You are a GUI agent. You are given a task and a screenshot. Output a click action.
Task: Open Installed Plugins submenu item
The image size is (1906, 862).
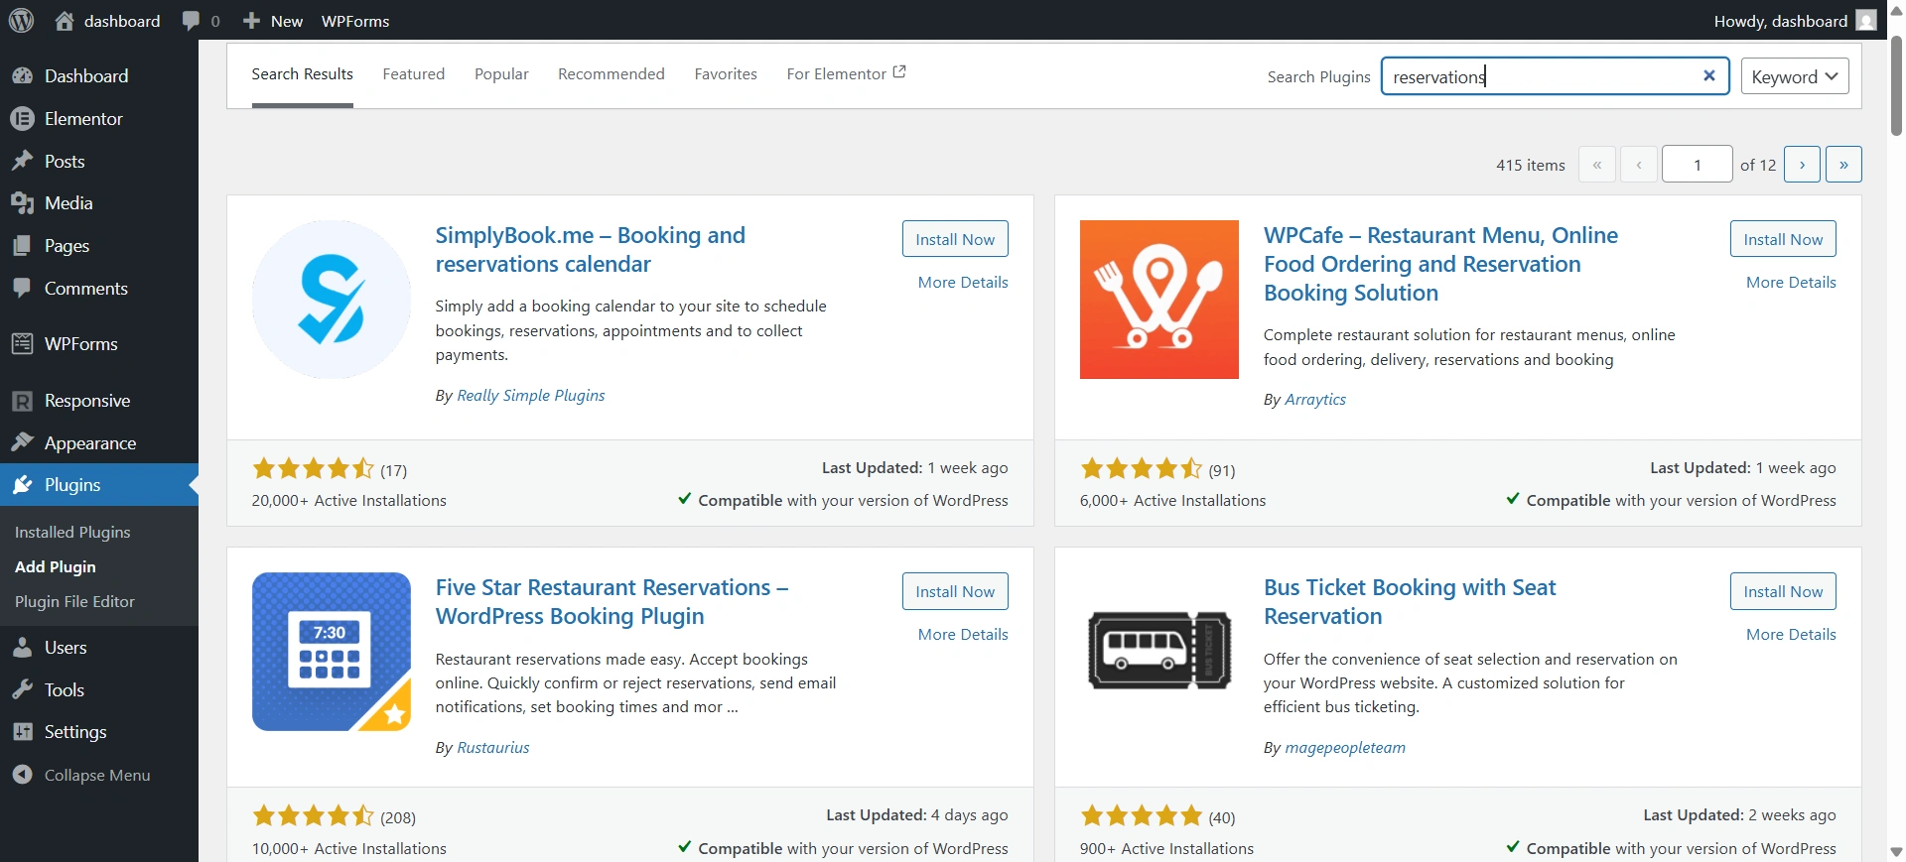[x=72, y=533]
